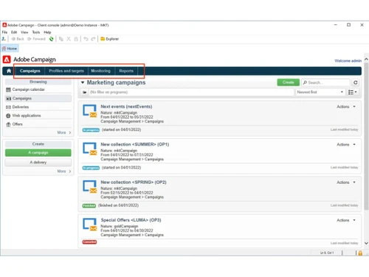Click the green A campaign button
Screen dimensions: 369x277
point(38,153)
